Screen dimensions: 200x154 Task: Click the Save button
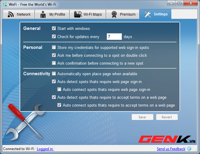(142, 117)
